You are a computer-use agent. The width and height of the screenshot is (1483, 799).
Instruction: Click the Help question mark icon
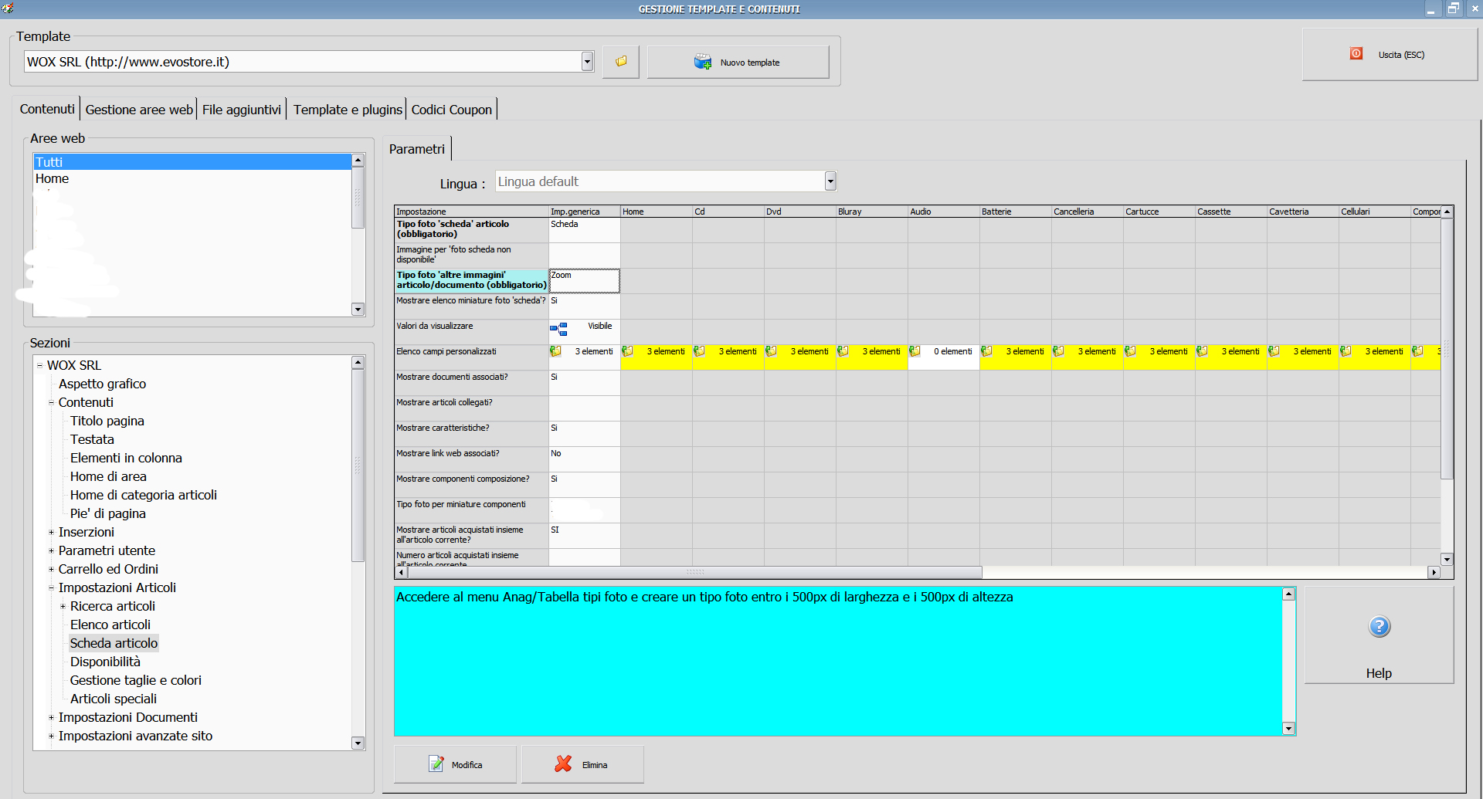(x=1379, y=627)
